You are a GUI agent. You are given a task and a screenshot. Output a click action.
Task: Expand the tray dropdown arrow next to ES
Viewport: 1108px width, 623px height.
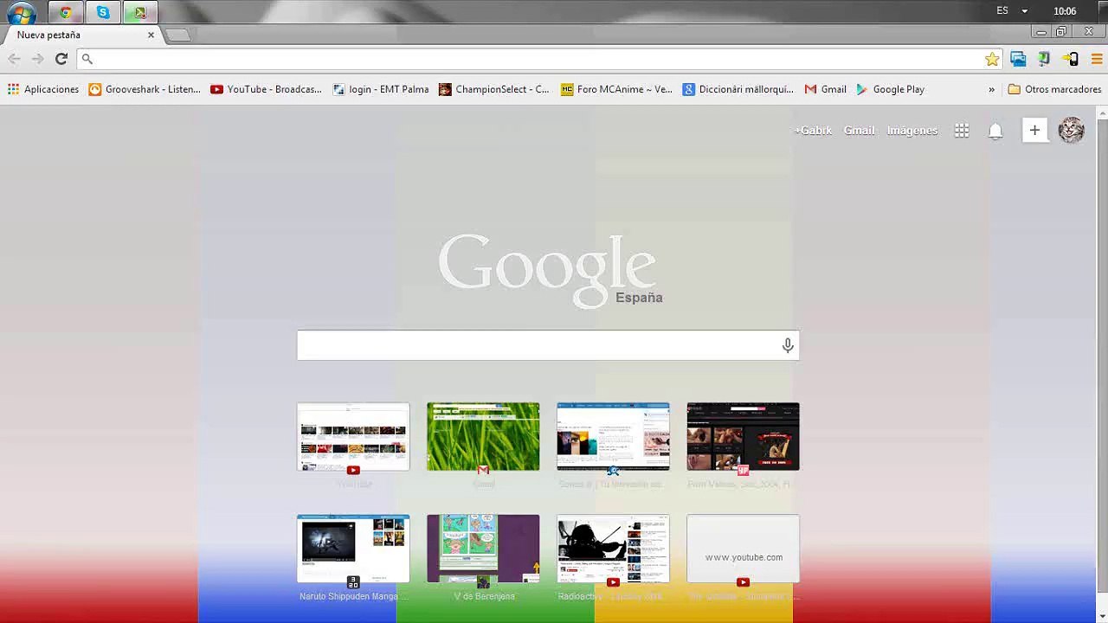[x=1025, y=11]
